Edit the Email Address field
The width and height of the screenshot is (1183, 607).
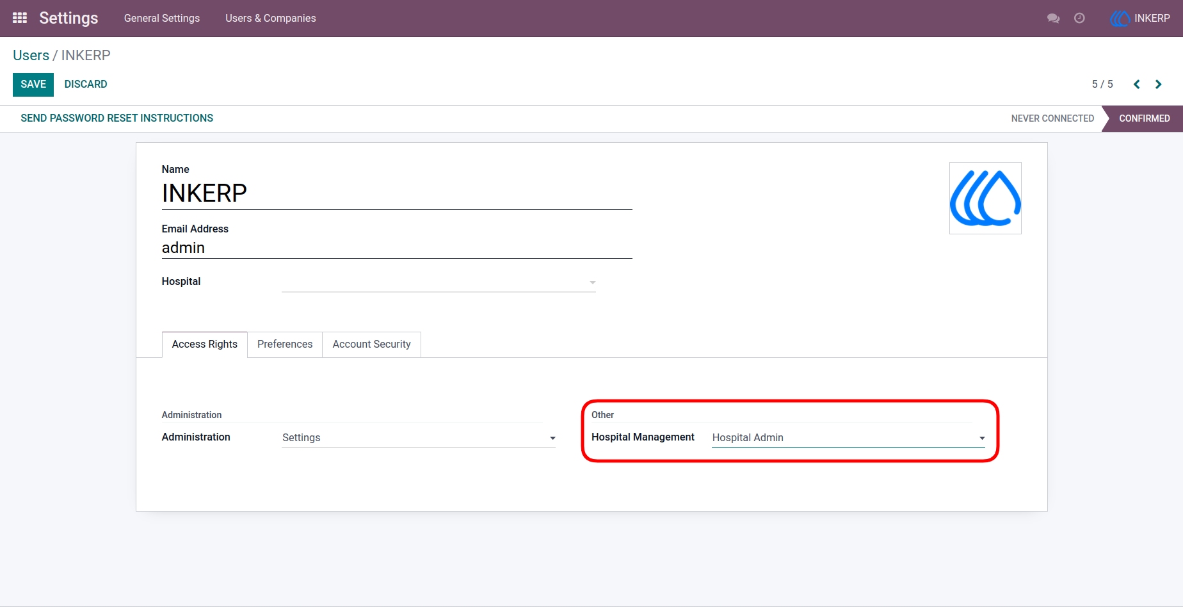click(397, 248)
